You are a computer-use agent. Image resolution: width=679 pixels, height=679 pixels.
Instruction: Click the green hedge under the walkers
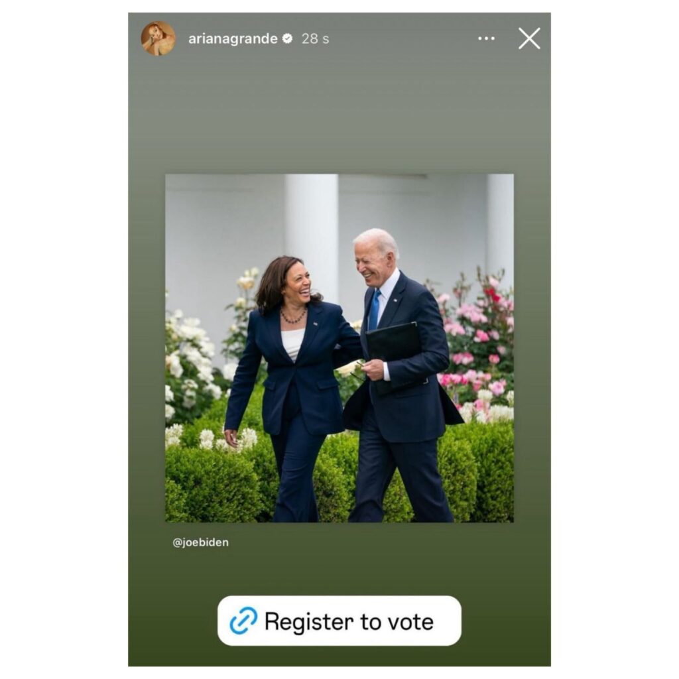click(x=339, y=476)
